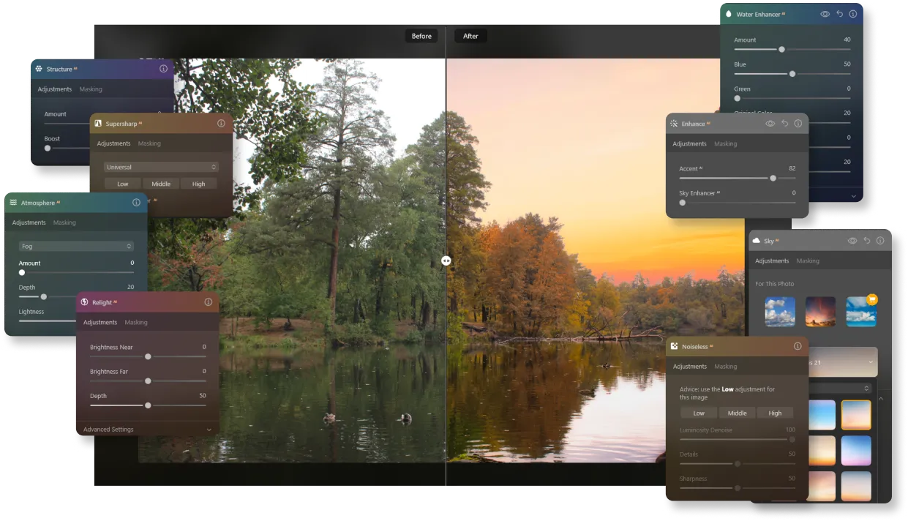Click the Enhance panel's sparkle icon
Viewport: 908px width, 521px height.
point(674,124)
